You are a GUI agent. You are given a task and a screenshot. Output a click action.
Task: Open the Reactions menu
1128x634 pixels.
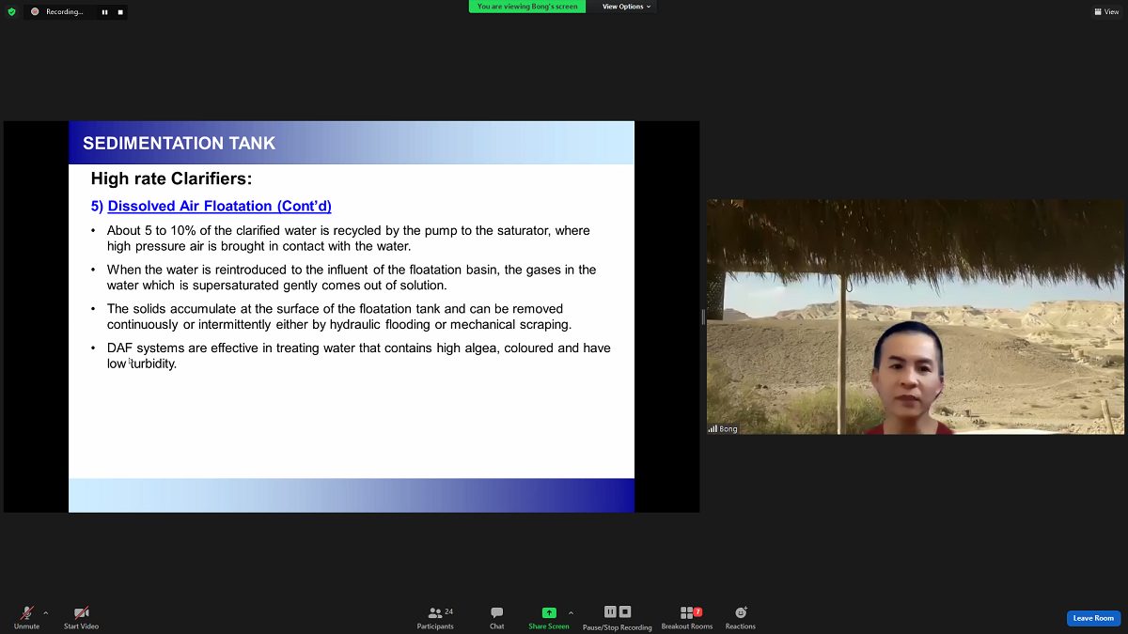click(x=741, y=617)
